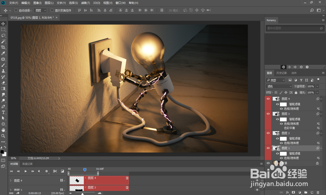Click the delete layer trash icon
326x195 pixels.
tap(318, 192)
